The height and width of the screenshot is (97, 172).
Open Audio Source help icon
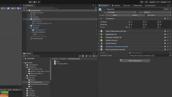click(x=165, y=43)
